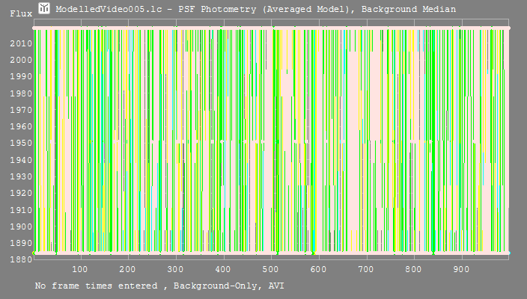Click the 1950 flux axis value
Image resolution: width=527 pixels, height=299 pixels.
pyautogui.click(x=21, y=144)
